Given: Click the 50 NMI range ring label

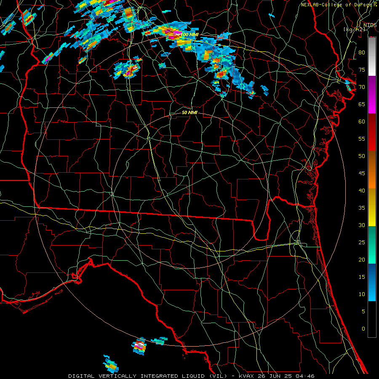Looking at the screenshot, I should point(189,112).
